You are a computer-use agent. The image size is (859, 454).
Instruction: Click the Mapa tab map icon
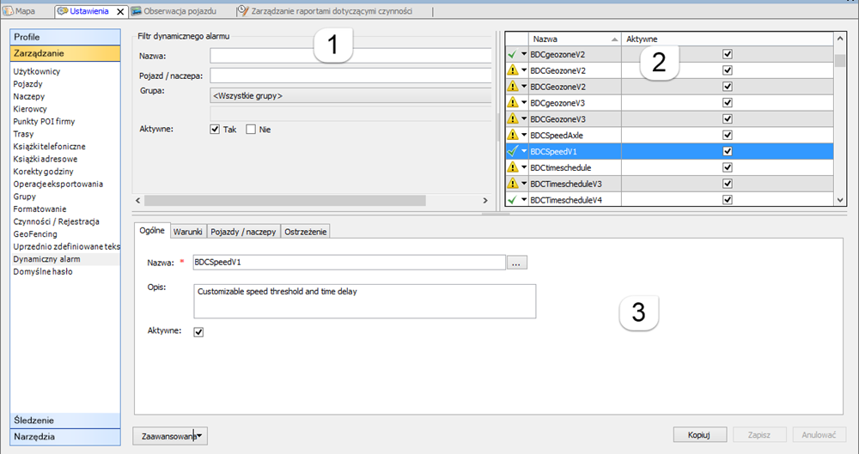(x=9, y=11)
